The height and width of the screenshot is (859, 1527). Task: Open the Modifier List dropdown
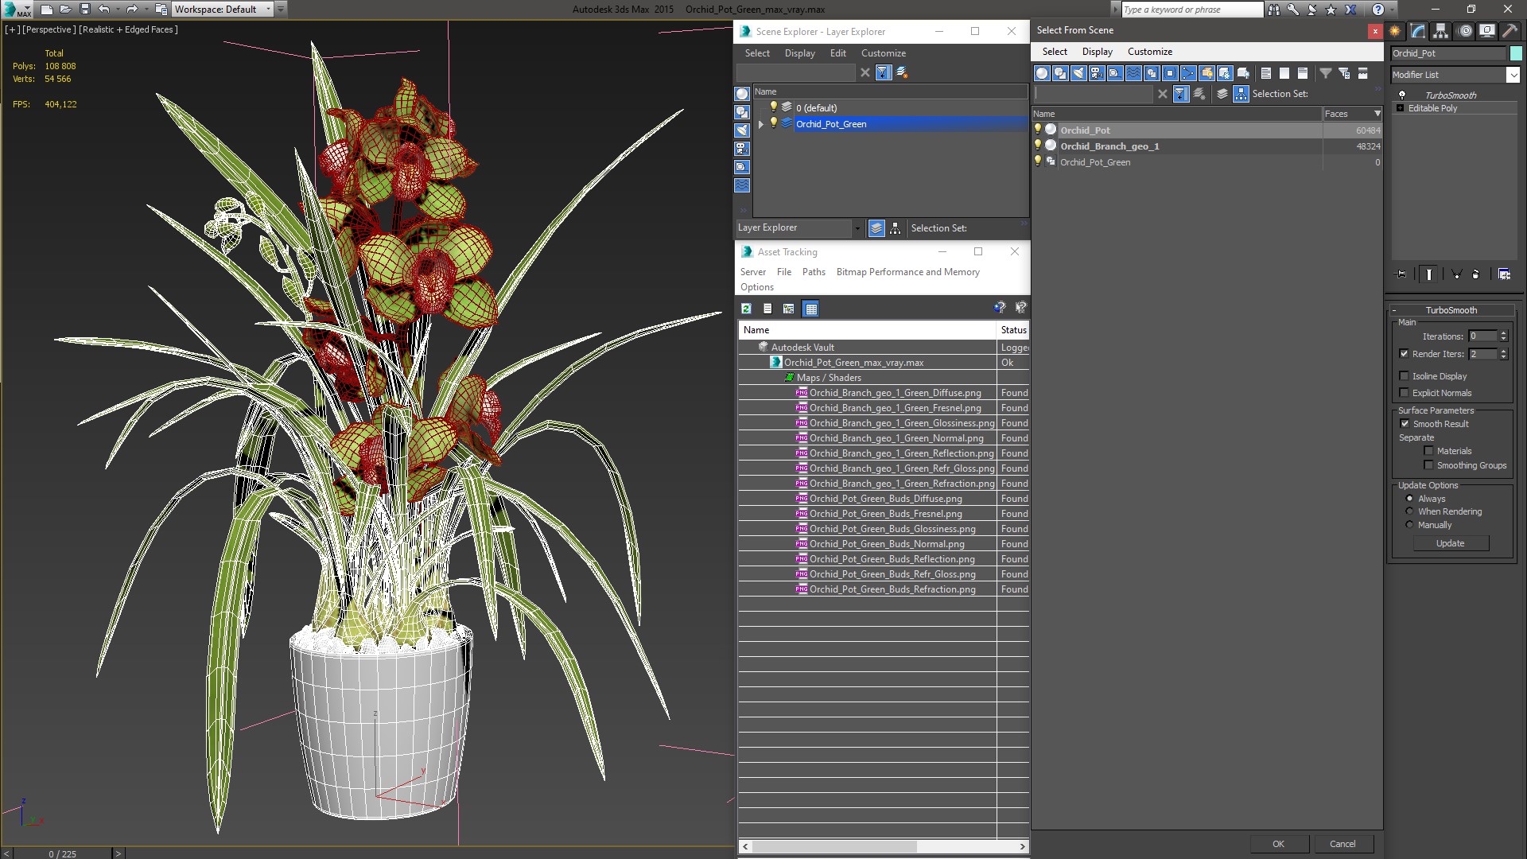click(1512, 75)
